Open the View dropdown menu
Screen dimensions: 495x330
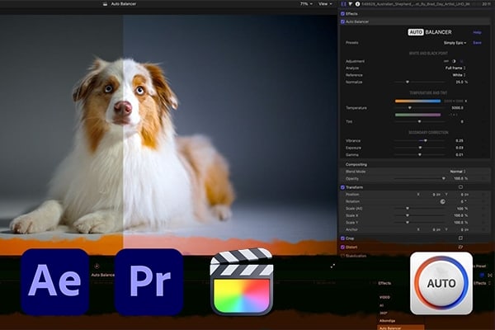pos(325,4)
